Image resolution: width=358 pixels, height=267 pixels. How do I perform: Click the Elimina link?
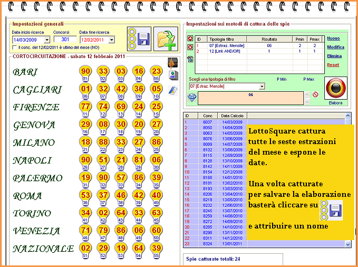click(x=334, y=55)
